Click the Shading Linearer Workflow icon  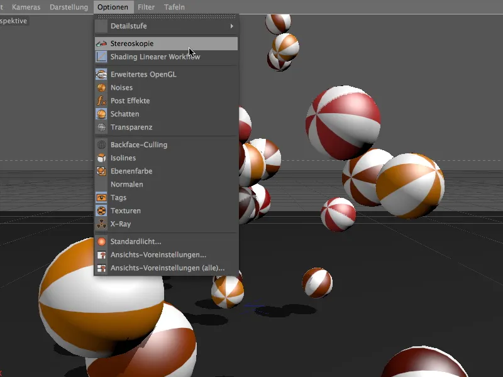[101, 57]
